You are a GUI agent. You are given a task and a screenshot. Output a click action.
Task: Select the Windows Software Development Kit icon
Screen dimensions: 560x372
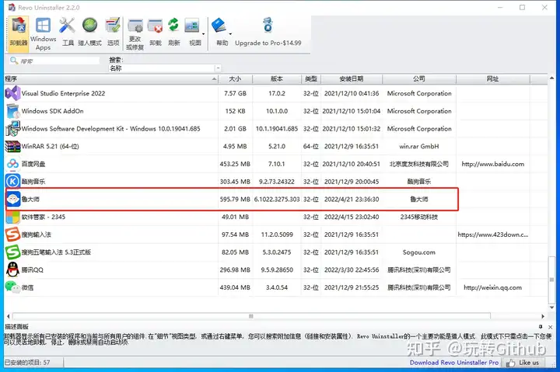(x=12, y=128)
